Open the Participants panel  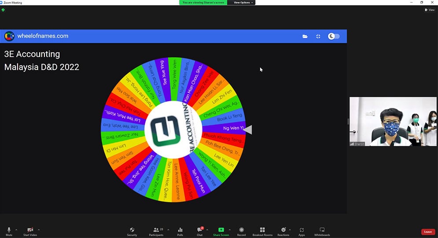coord(156,231)
